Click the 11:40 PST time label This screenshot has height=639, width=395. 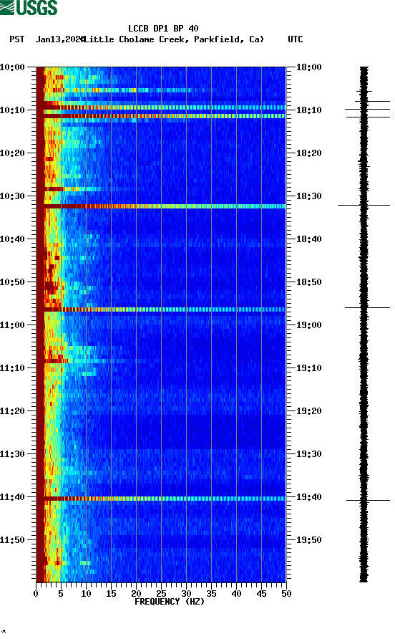(x=13, y=497)
